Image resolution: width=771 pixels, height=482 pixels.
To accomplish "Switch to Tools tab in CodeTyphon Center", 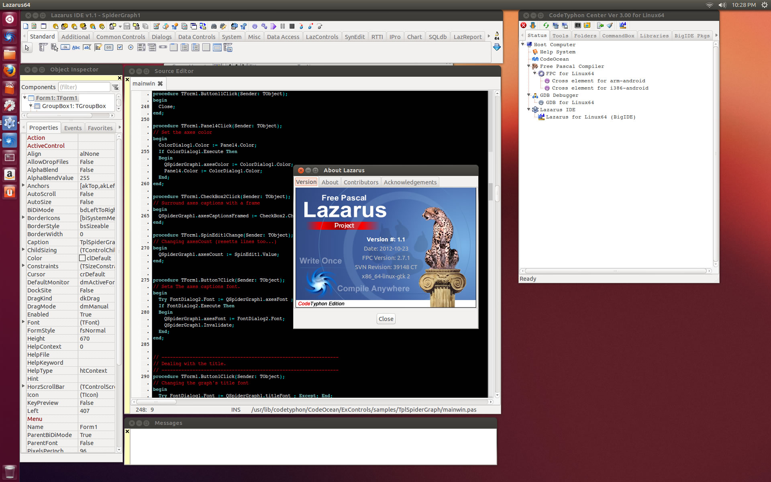I will tap(560, 36).
